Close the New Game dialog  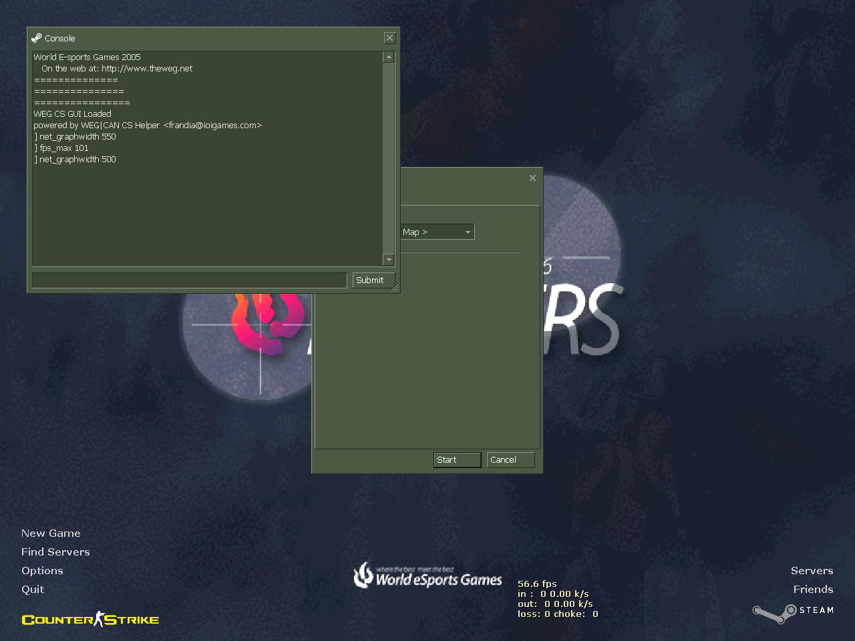pyautogui.click(x=532, y=178)
